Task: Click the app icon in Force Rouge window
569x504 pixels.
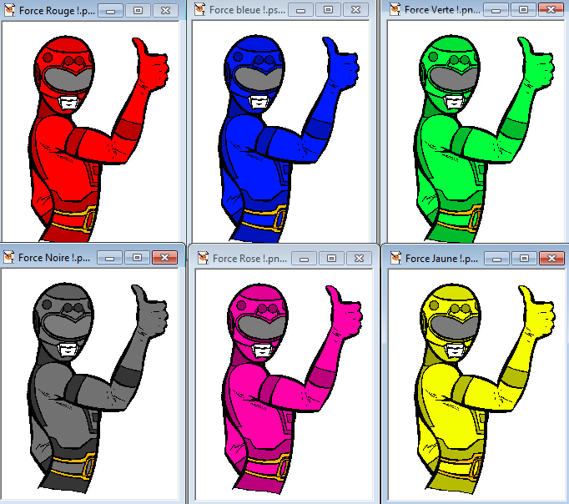Action: pyautogui.click(x=9, y=10)
